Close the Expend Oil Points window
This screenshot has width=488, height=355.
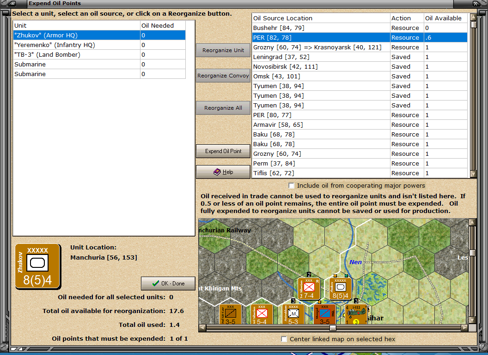tap(476, 3)
